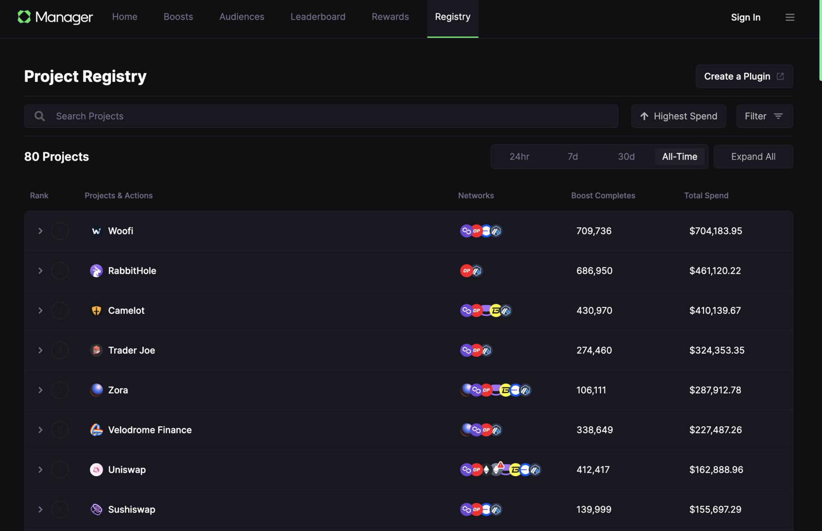
Task: Click the RabbitHole project logo
Action: point(96,271)
